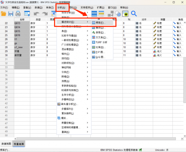Screen dimensions: 186x152
Task: Open the 数据(D) menu
Action: 39,8
